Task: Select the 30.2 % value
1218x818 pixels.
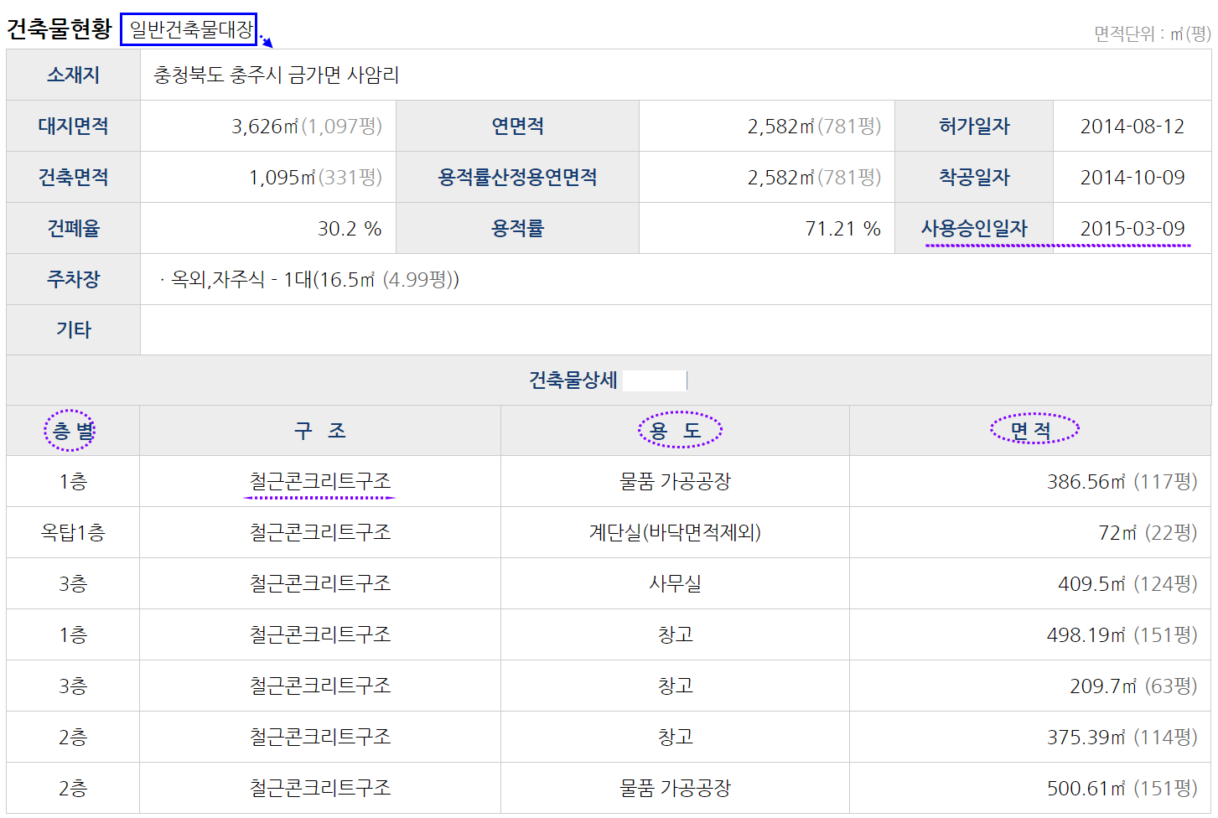Action: coord(350,228)
